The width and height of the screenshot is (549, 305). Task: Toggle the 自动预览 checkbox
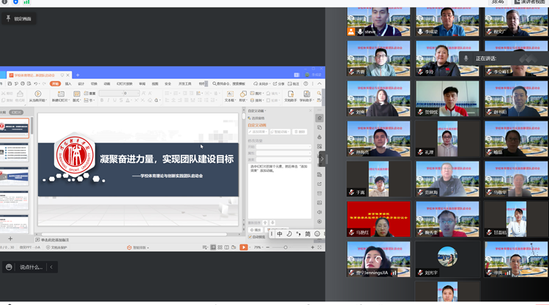pos(252,237)
